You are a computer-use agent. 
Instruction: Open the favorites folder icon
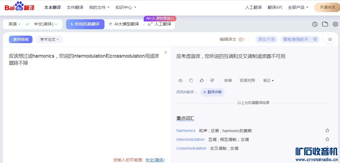pos(325,24)
